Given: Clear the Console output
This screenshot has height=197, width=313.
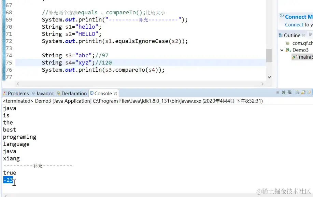Looking at the screenshot, I should (x=297, y=93).
